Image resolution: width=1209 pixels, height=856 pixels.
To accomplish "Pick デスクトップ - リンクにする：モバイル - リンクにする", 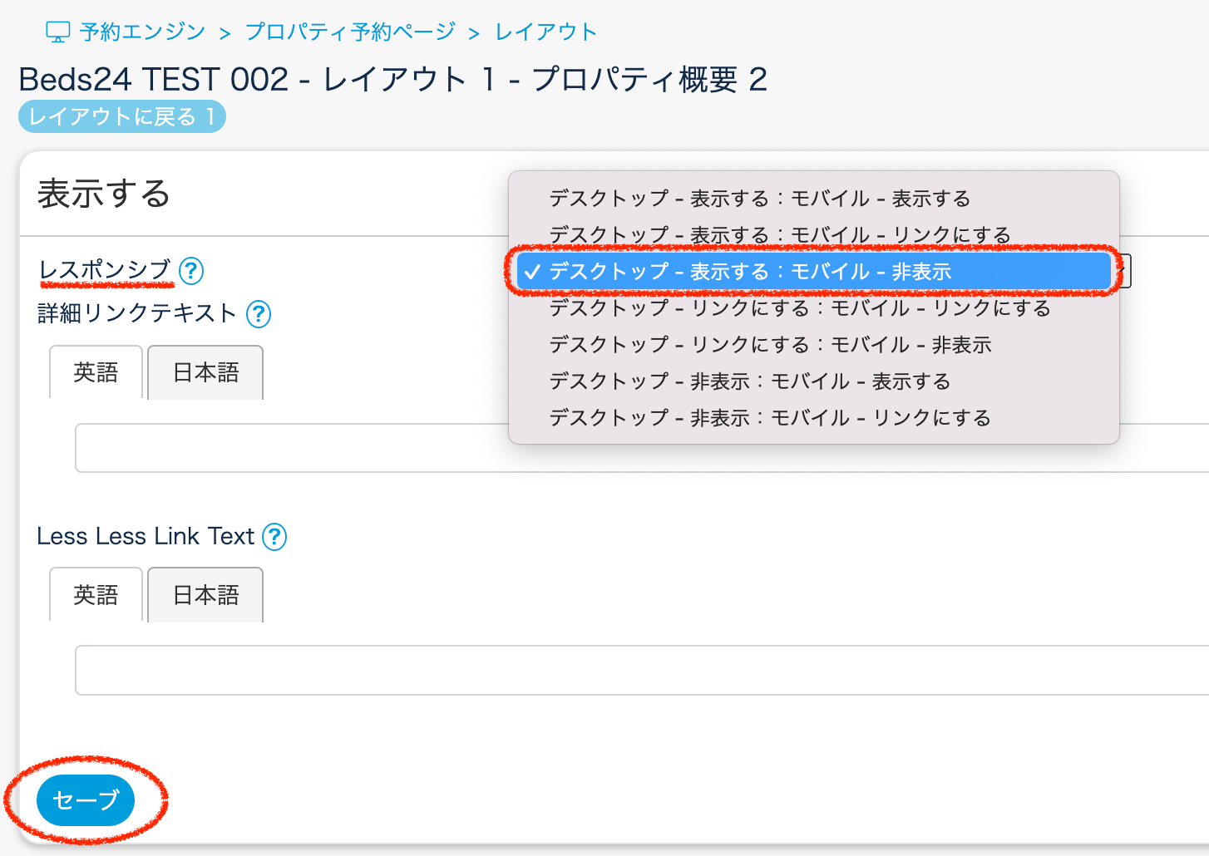I will click(x=799, y=308).
